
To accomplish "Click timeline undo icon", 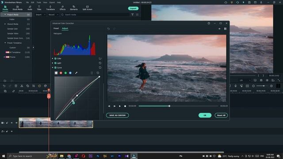I will 4,86.
